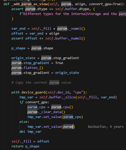Click param_cpu inside set_value call

point(72,117)
